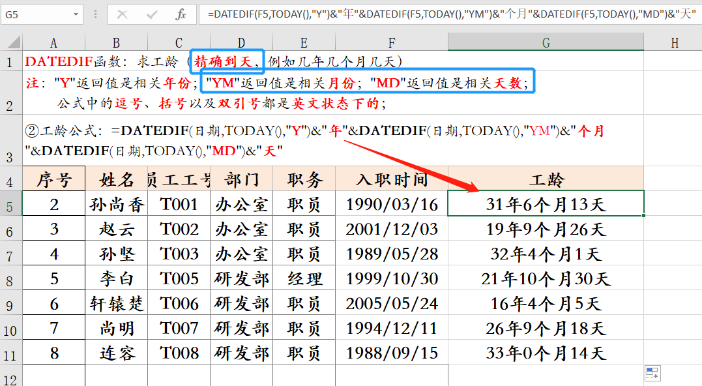Select cell with name 李白
This screenshot has width=702, height=386.
(117, 278)
